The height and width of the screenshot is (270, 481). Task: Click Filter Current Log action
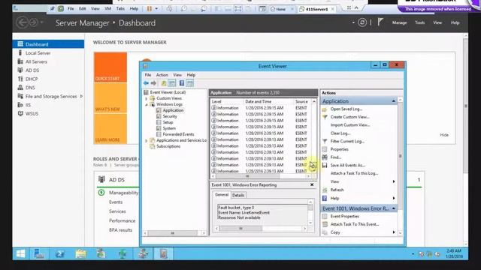click(347, 142)
